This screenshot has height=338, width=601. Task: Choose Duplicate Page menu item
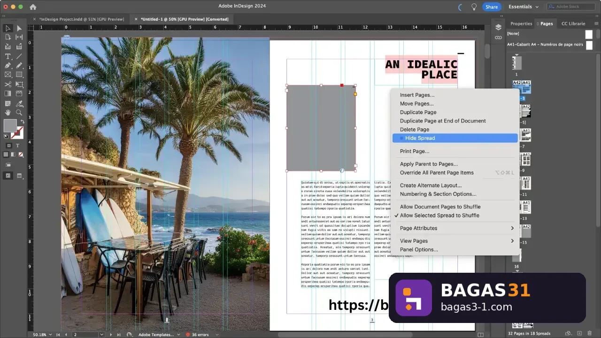[x=418, y=112]
